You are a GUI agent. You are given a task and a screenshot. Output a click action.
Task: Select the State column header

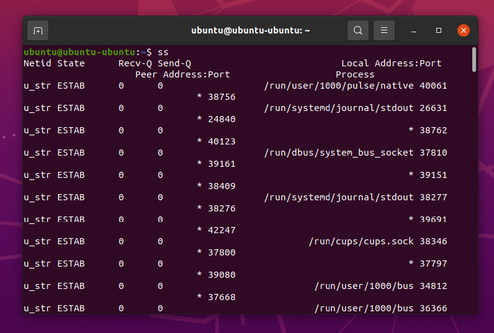coord(71,63)
